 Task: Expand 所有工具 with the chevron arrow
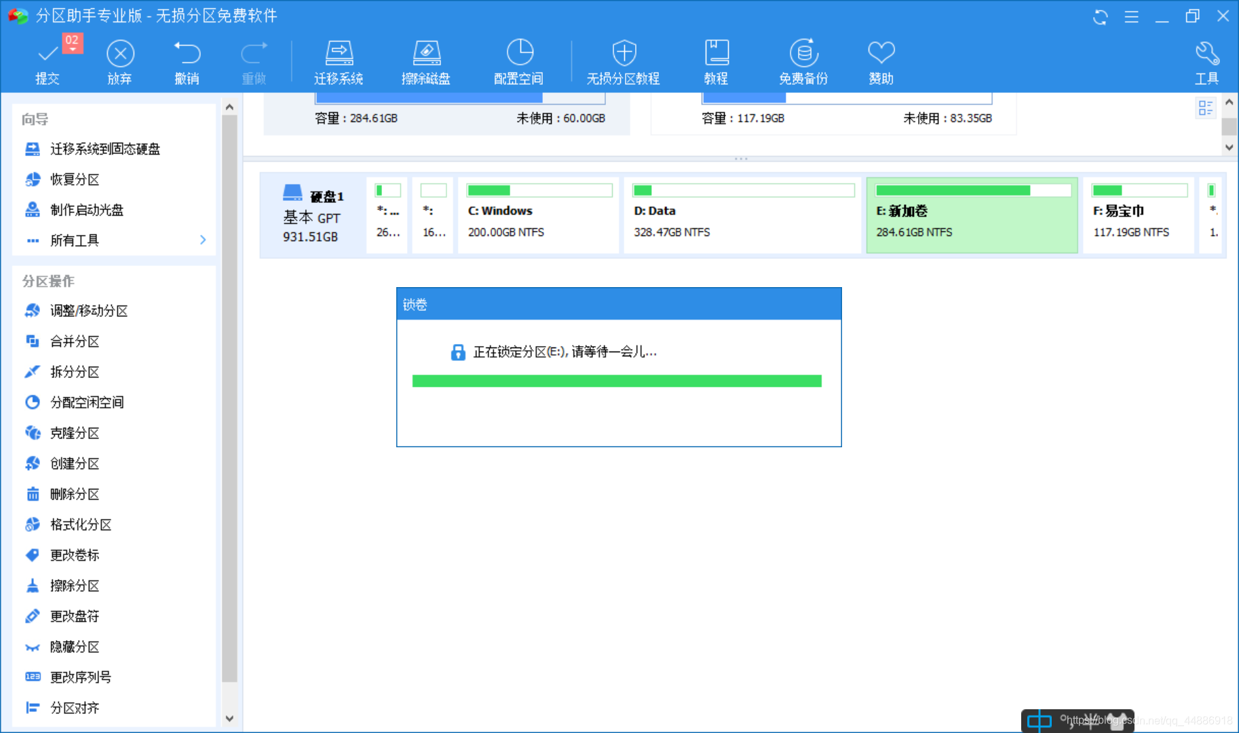[x=202, y=240]
